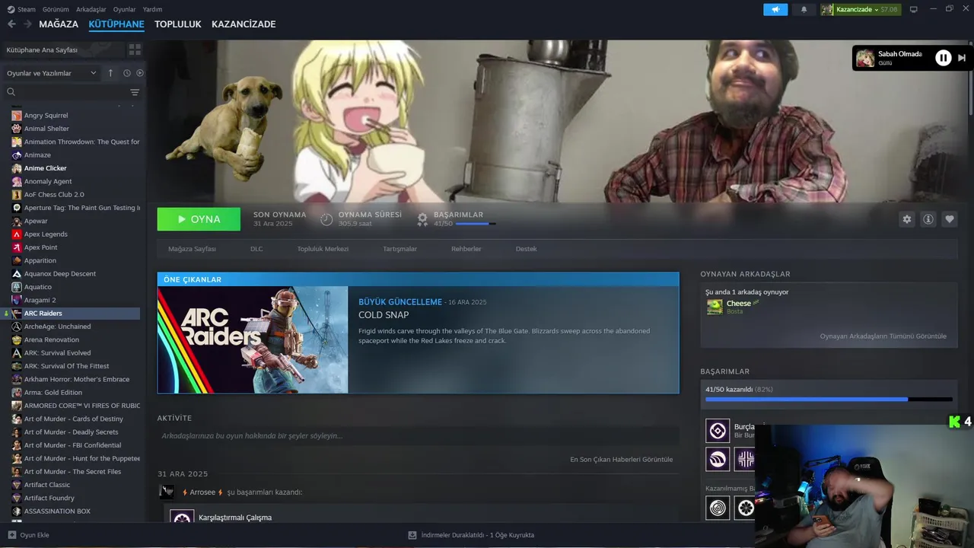
Task: Sort library with the up arrow icon
Action: click(110, 73)
